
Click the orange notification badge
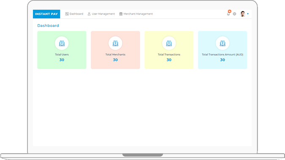[230, 11]
